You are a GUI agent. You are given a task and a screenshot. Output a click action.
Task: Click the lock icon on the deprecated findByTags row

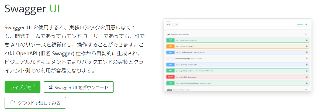click(307, 58)
